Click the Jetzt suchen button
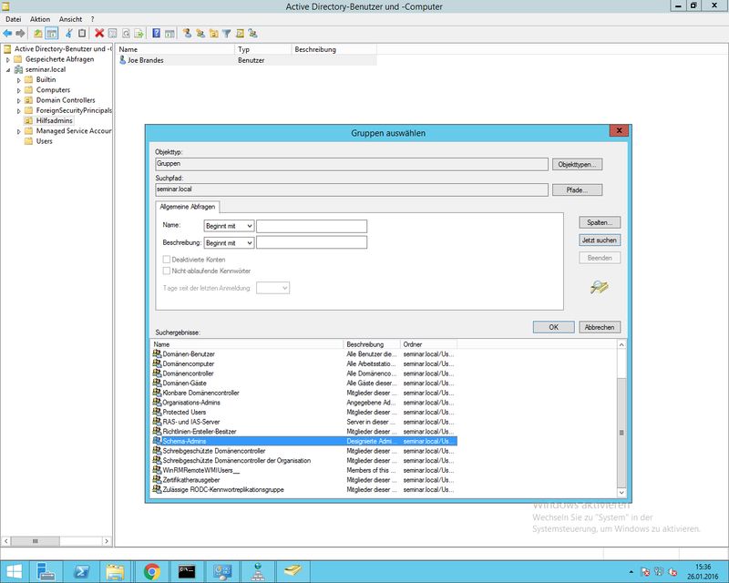The image size is (729, 583). coord(600,240)
